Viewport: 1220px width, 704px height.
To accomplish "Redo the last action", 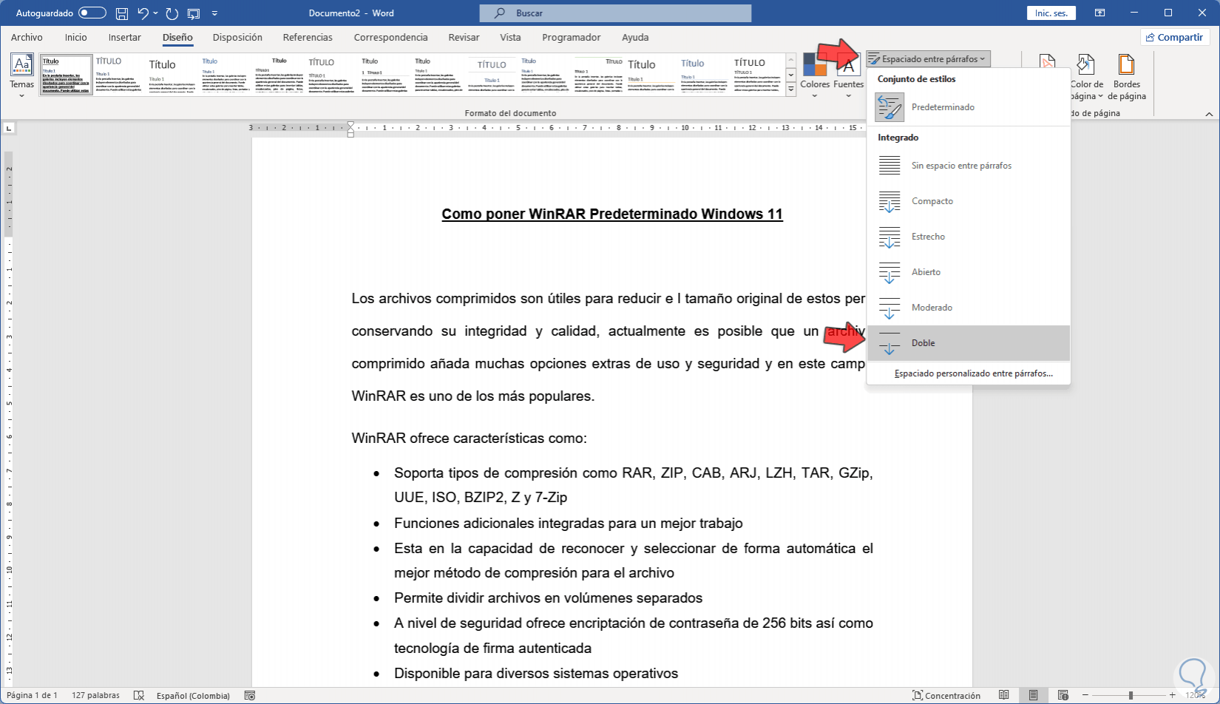I will [x=172, y=13].
